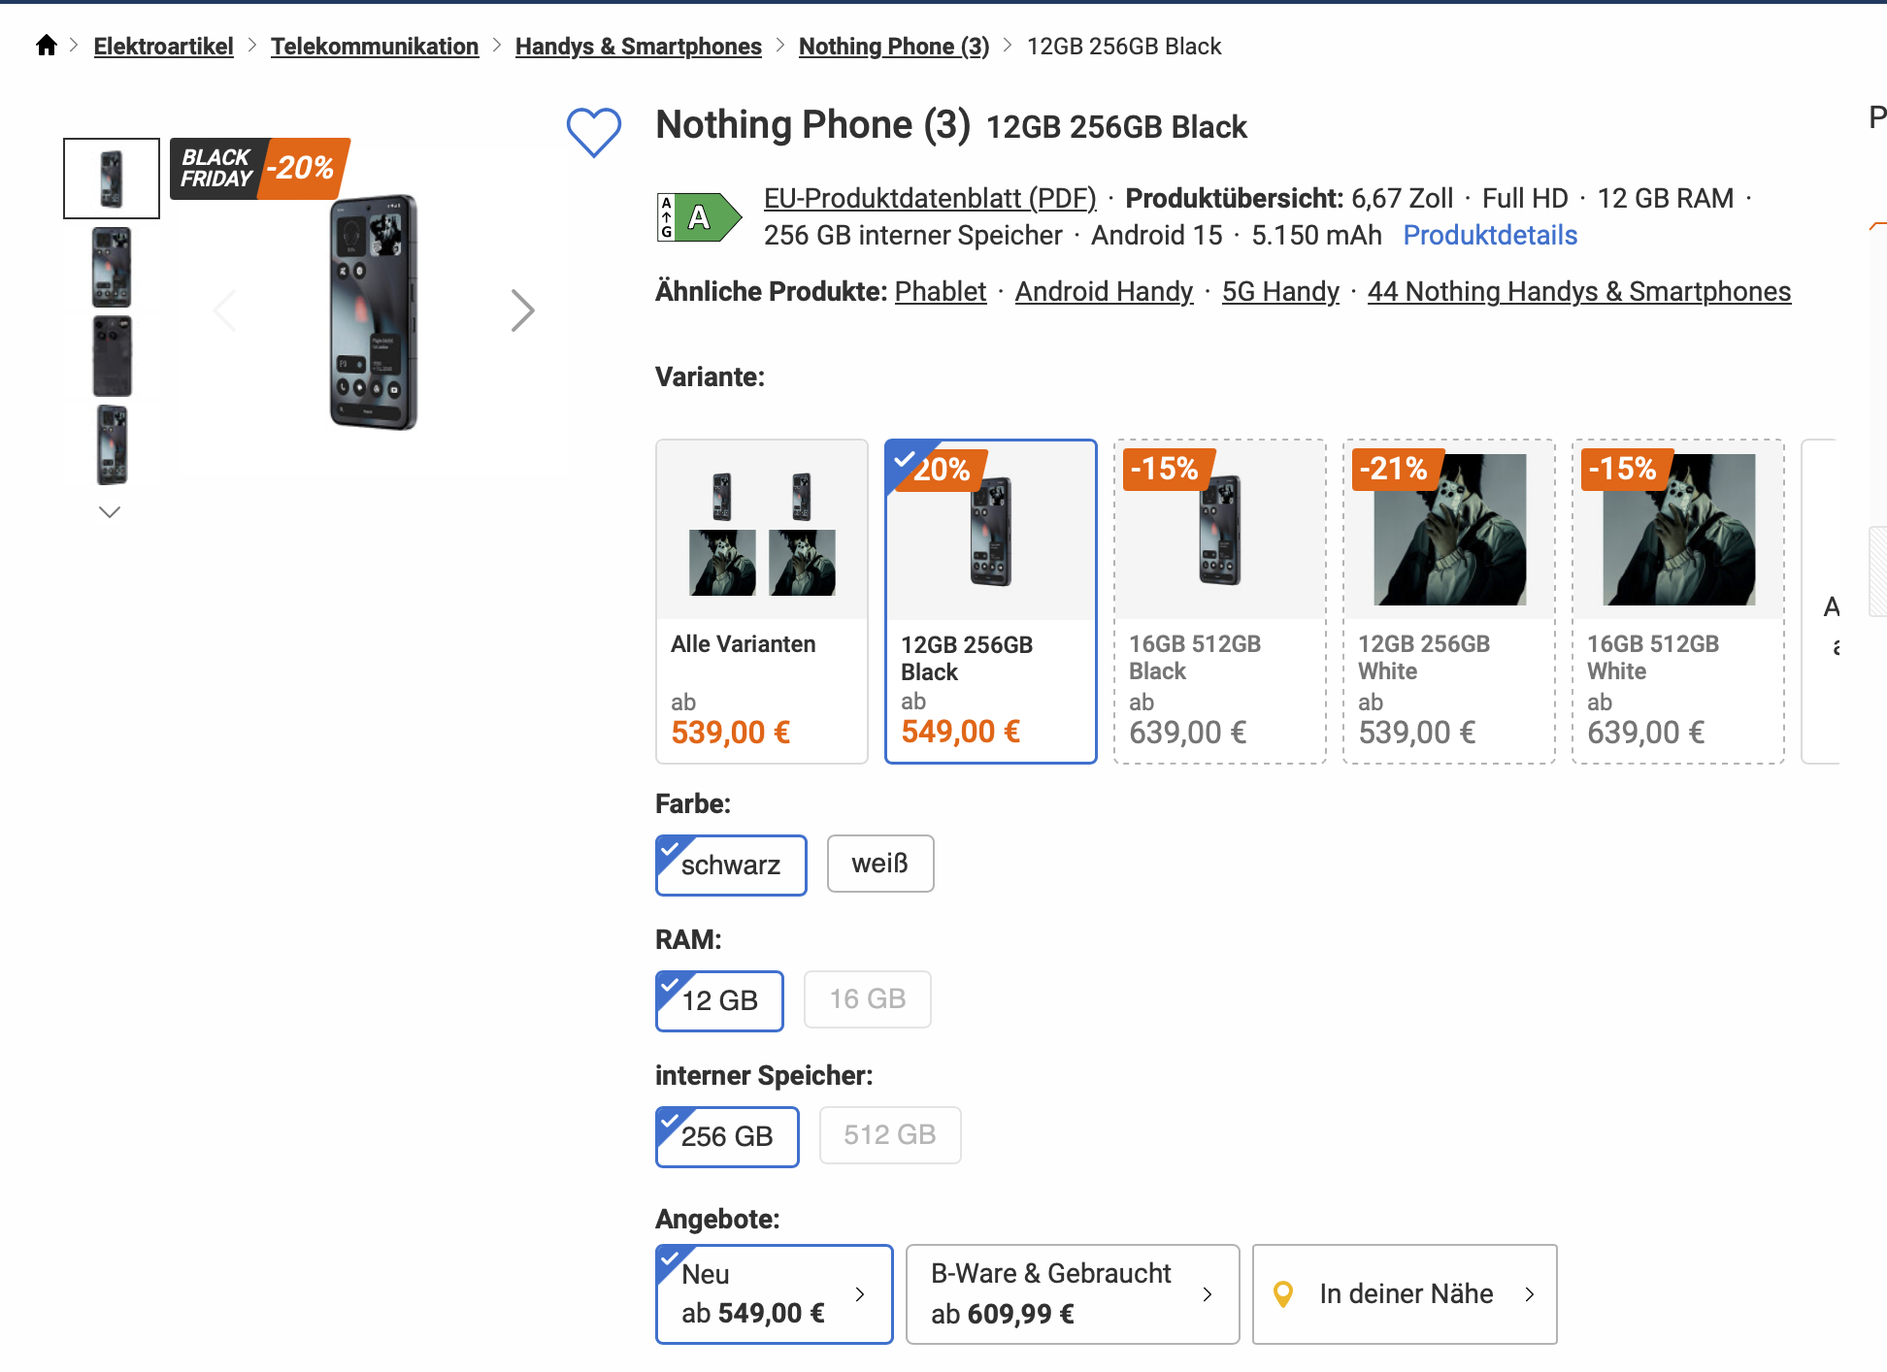Go to Handys & Smartphones breadcrumb
Image resolution: width=1887 pixels, height=1372 pixels.
639,47
